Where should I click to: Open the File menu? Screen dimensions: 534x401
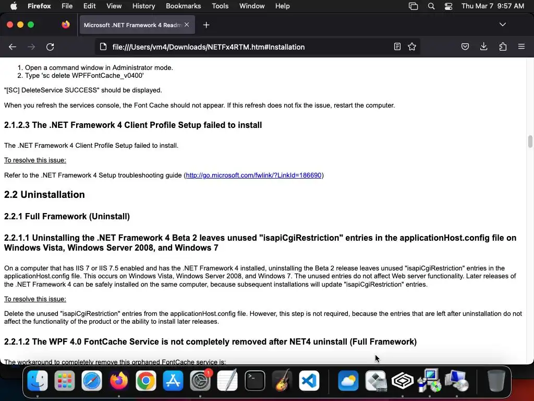pyautogui.click(x=67, y=6)
